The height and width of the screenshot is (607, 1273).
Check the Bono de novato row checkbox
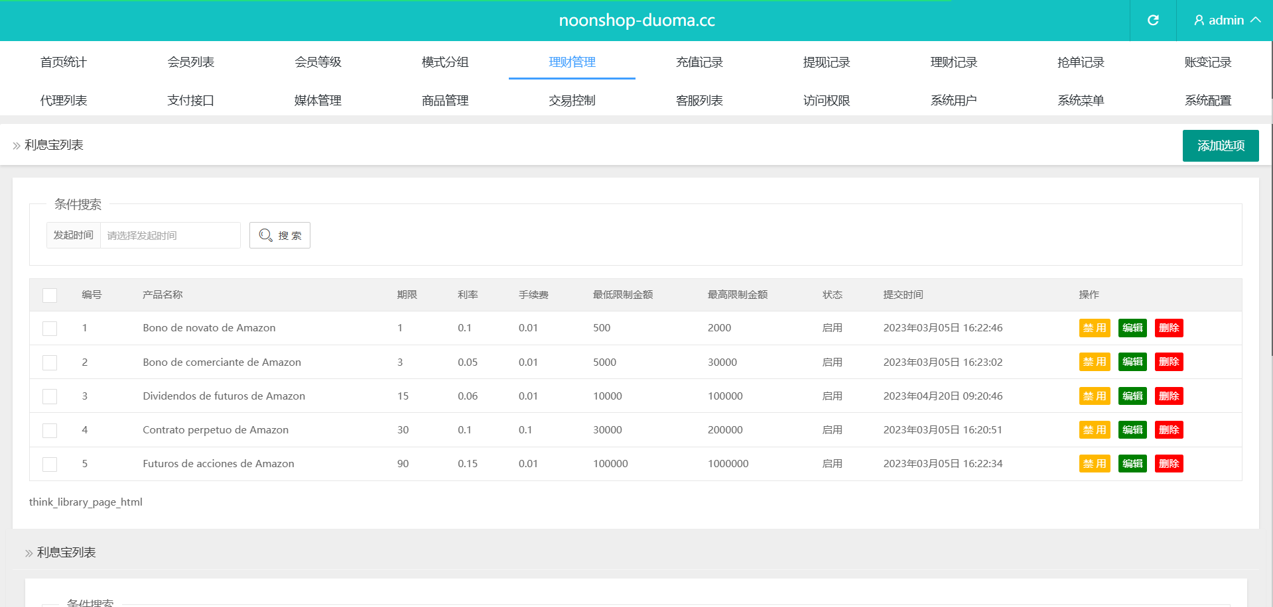click(50, 329)
